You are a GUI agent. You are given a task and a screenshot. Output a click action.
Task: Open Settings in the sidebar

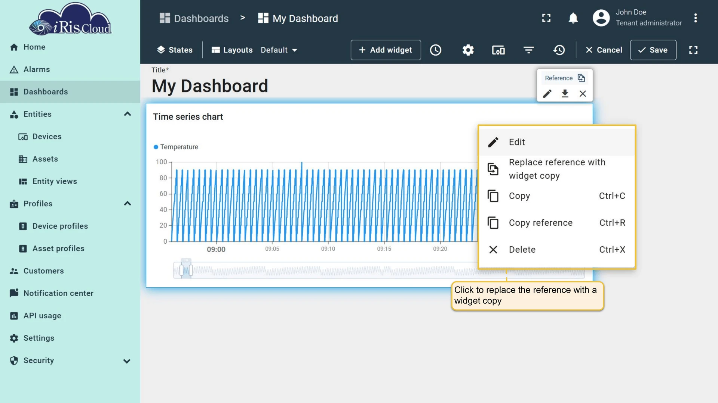click(70, 338)
